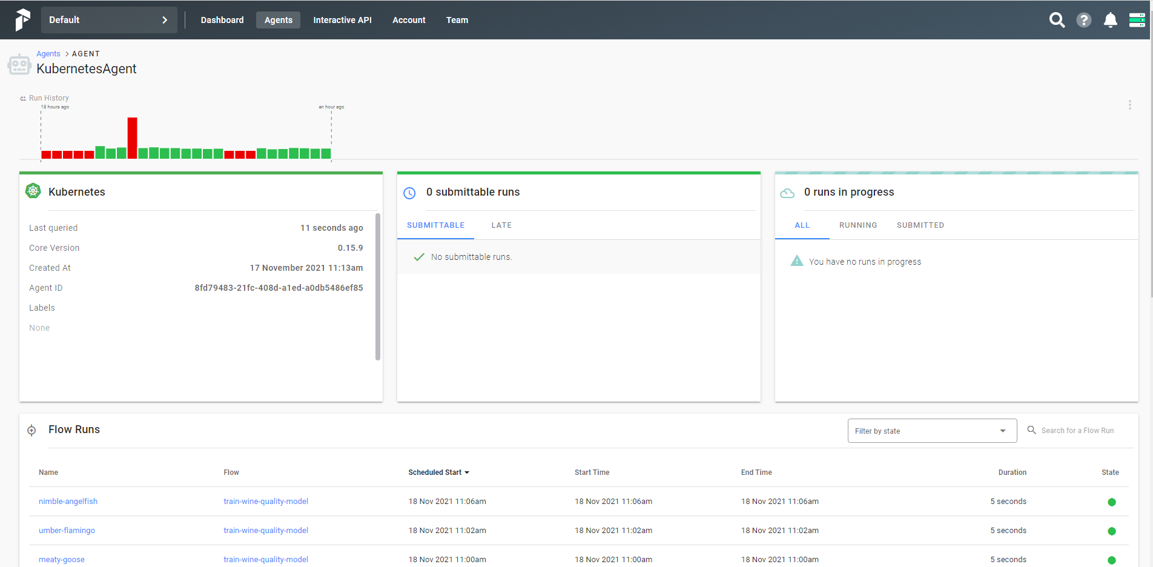Click the state dot for umber-flamingo
The width and height of the screenshot is (1153, 567).
pyautogui.click(x=1111, y=531)
